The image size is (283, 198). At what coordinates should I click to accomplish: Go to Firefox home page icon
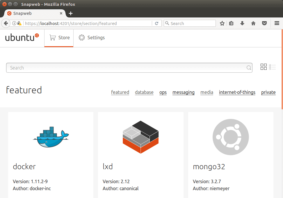(x=253, y=23)
